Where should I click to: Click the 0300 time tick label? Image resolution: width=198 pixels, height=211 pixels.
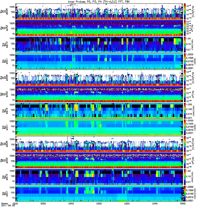[99, 203]
